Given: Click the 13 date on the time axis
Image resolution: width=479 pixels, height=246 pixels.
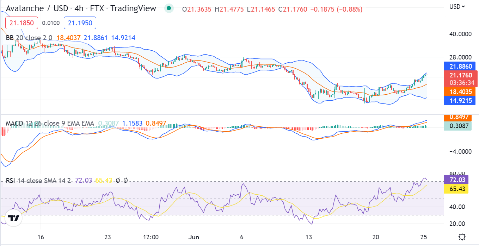Looking at the screenshot, I should click(x=309, y=237).
